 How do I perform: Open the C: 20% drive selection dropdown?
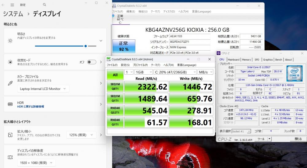point(175,72)
